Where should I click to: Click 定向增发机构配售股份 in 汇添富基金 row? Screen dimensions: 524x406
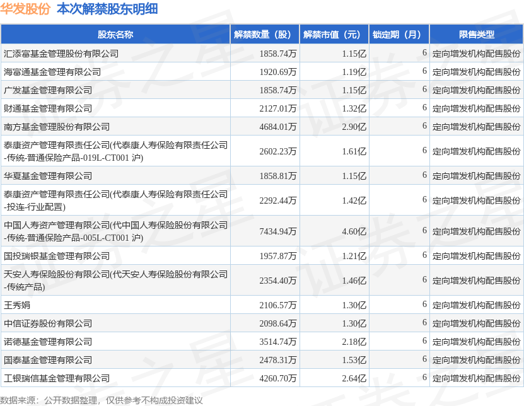(477, 54)
